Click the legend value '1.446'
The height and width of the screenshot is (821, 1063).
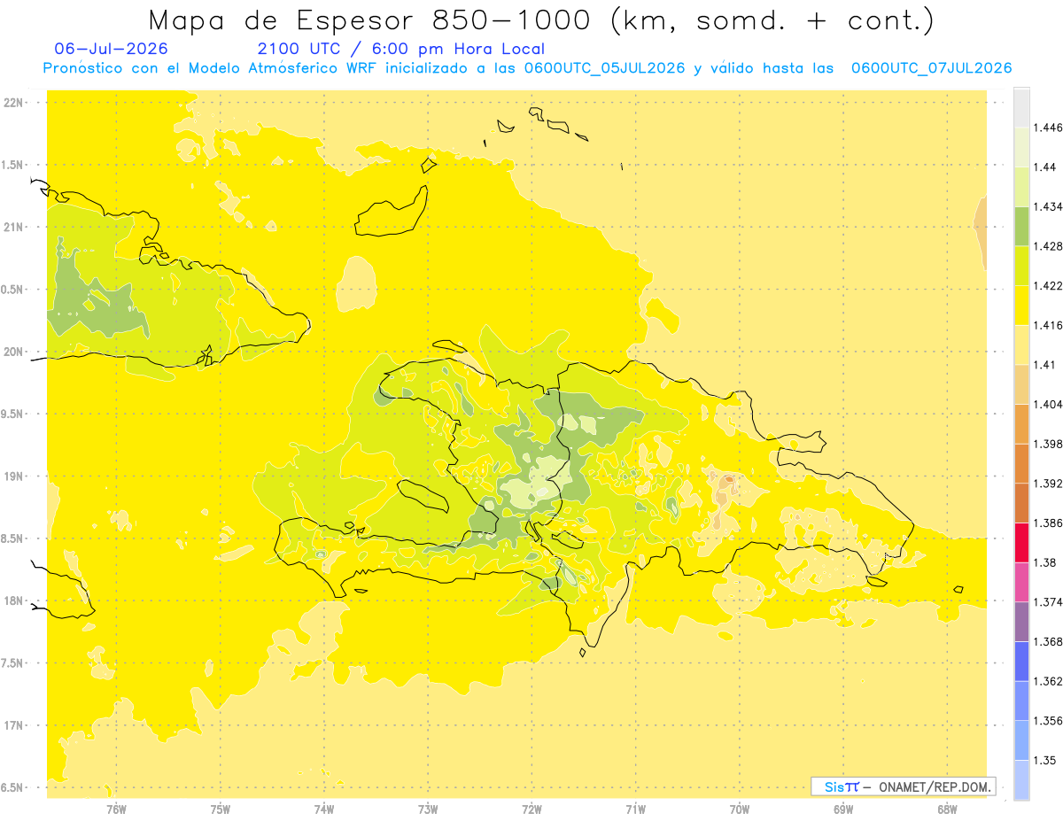[1048, 128]
